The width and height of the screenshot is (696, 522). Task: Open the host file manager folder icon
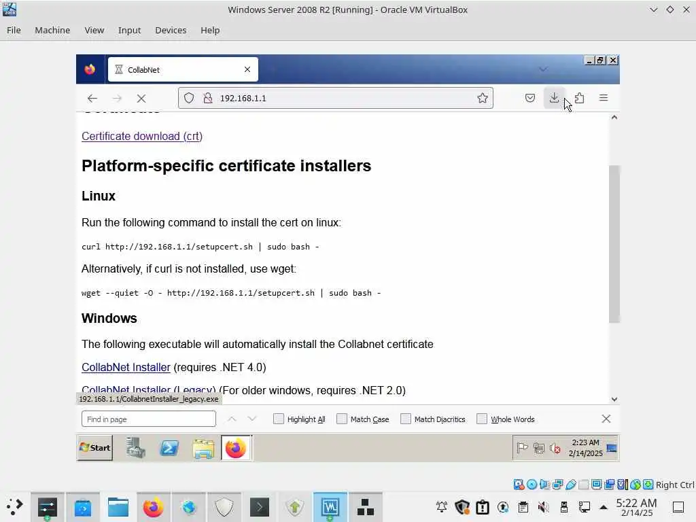pyautogui.click(x=118, y=507)
